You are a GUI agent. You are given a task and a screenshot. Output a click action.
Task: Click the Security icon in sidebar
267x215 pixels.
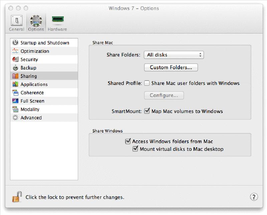click(x=15, y=59)
